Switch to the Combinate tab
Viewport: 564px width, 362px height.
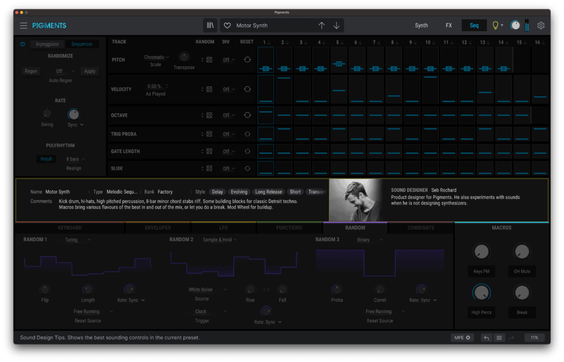coord(421,228)
